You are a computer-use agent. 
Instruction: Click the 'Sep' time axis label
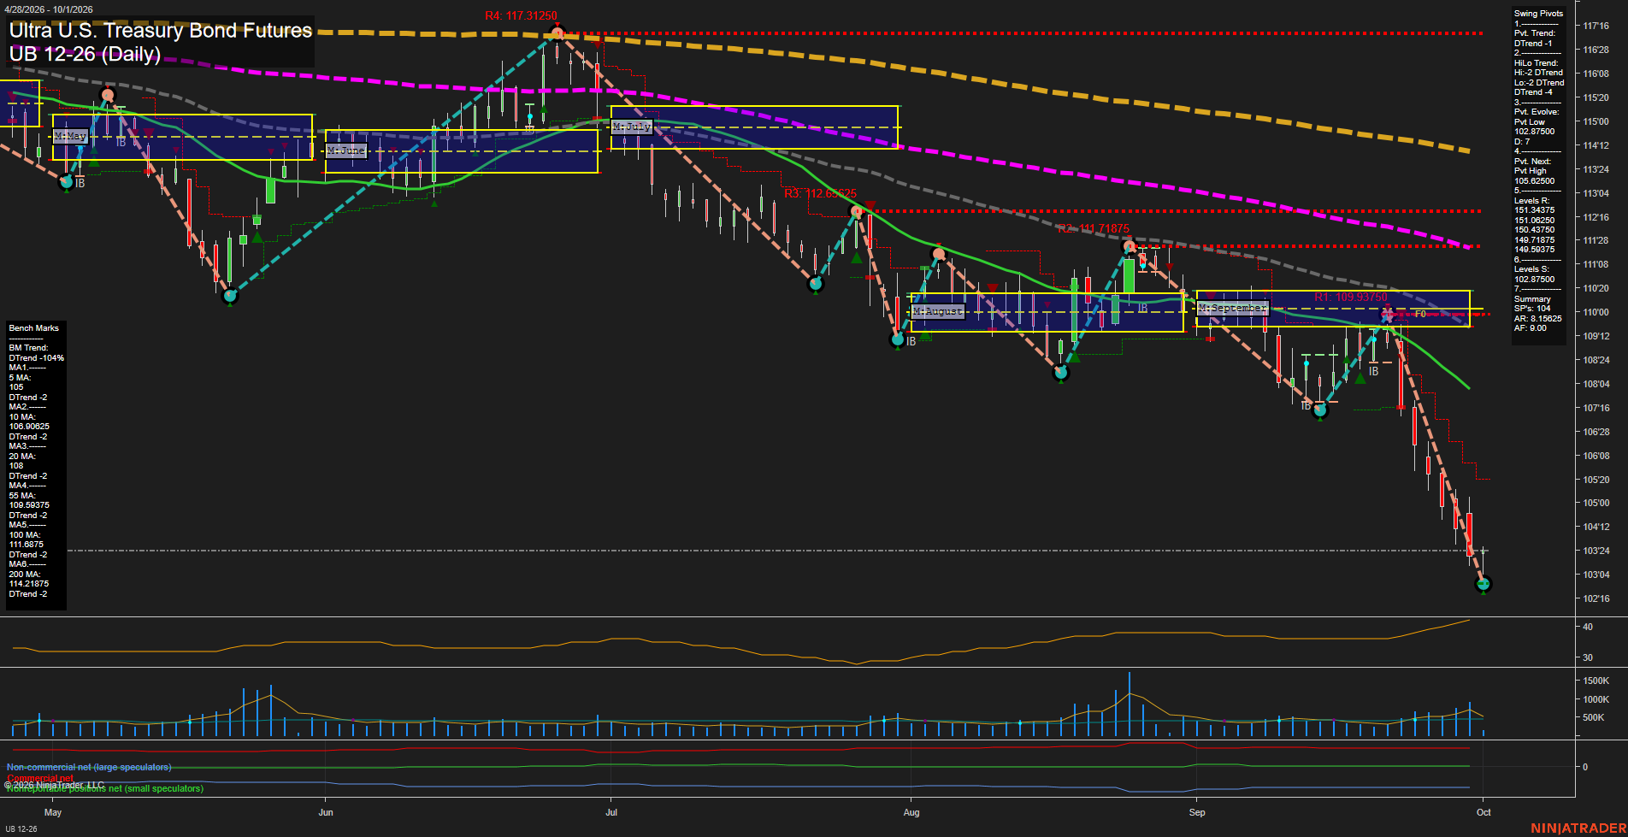click(x=1197, y=812)
